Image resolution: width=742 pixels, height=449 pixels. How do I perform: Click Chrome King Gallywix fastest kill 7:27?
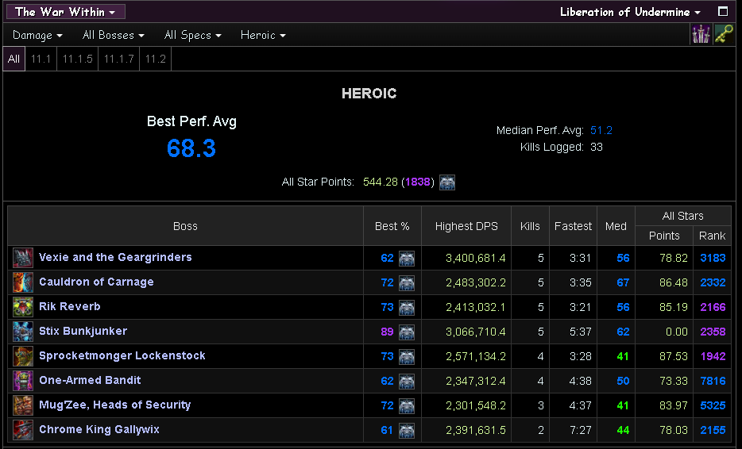point(581,430)
